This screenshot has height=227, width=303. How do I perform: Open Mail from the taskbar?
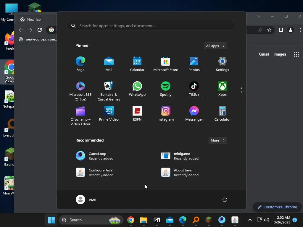click(170, 220)
